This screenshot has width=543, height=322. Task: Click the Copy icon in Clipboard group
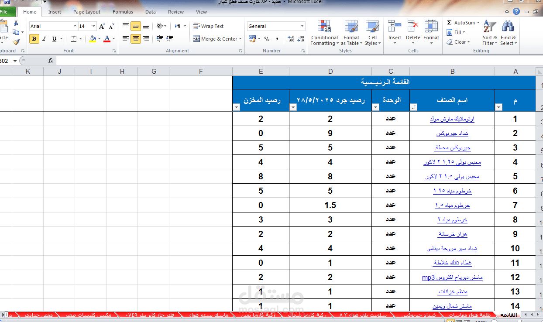tap(16, 32)
